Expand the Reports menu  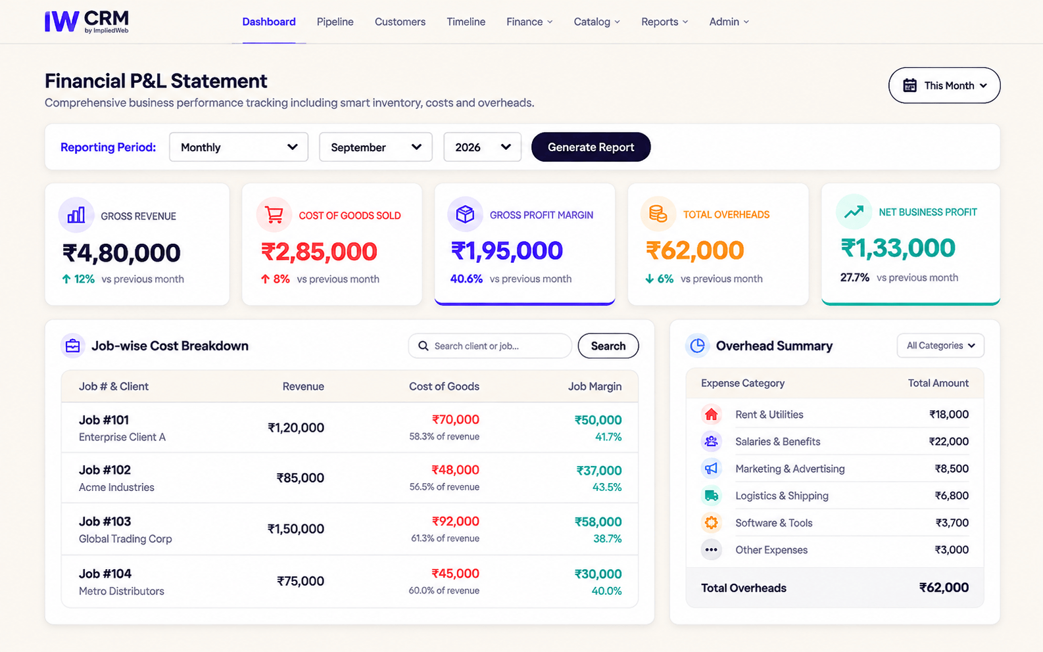tap(664, 22)
